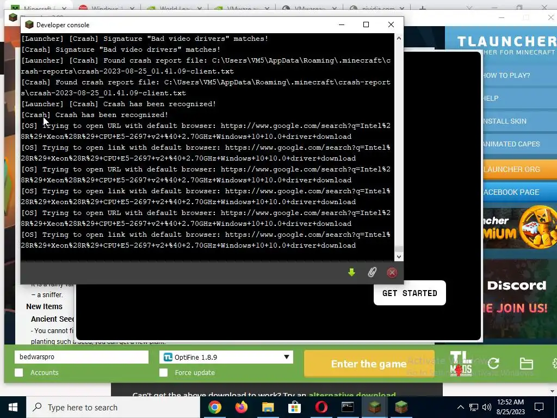This screenshot has width=557, height=418.
Task: Click the Discord JOIN US banner
Action: [x=520, y=299]
